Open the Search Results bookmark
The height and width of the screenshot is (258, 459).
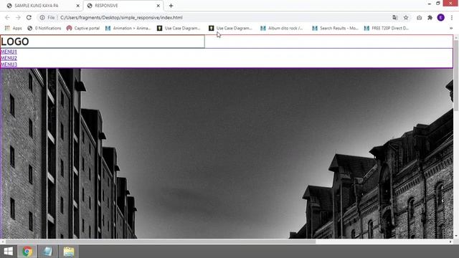point(335,28)
